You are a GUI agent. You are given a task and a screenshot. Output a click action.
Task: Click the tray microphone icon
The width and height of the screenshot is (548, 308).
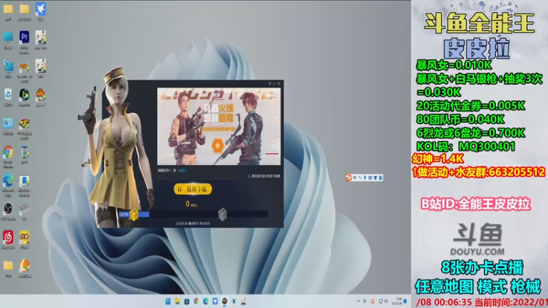pyautogui.click(x=365, y=301)
